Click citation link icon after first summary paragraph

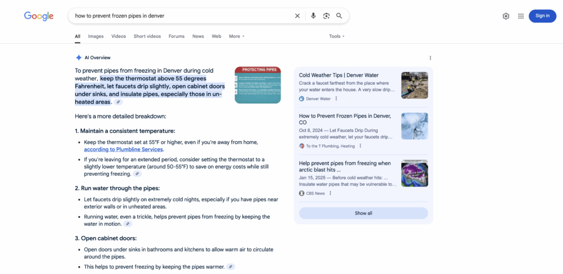(x=119, y=102)
